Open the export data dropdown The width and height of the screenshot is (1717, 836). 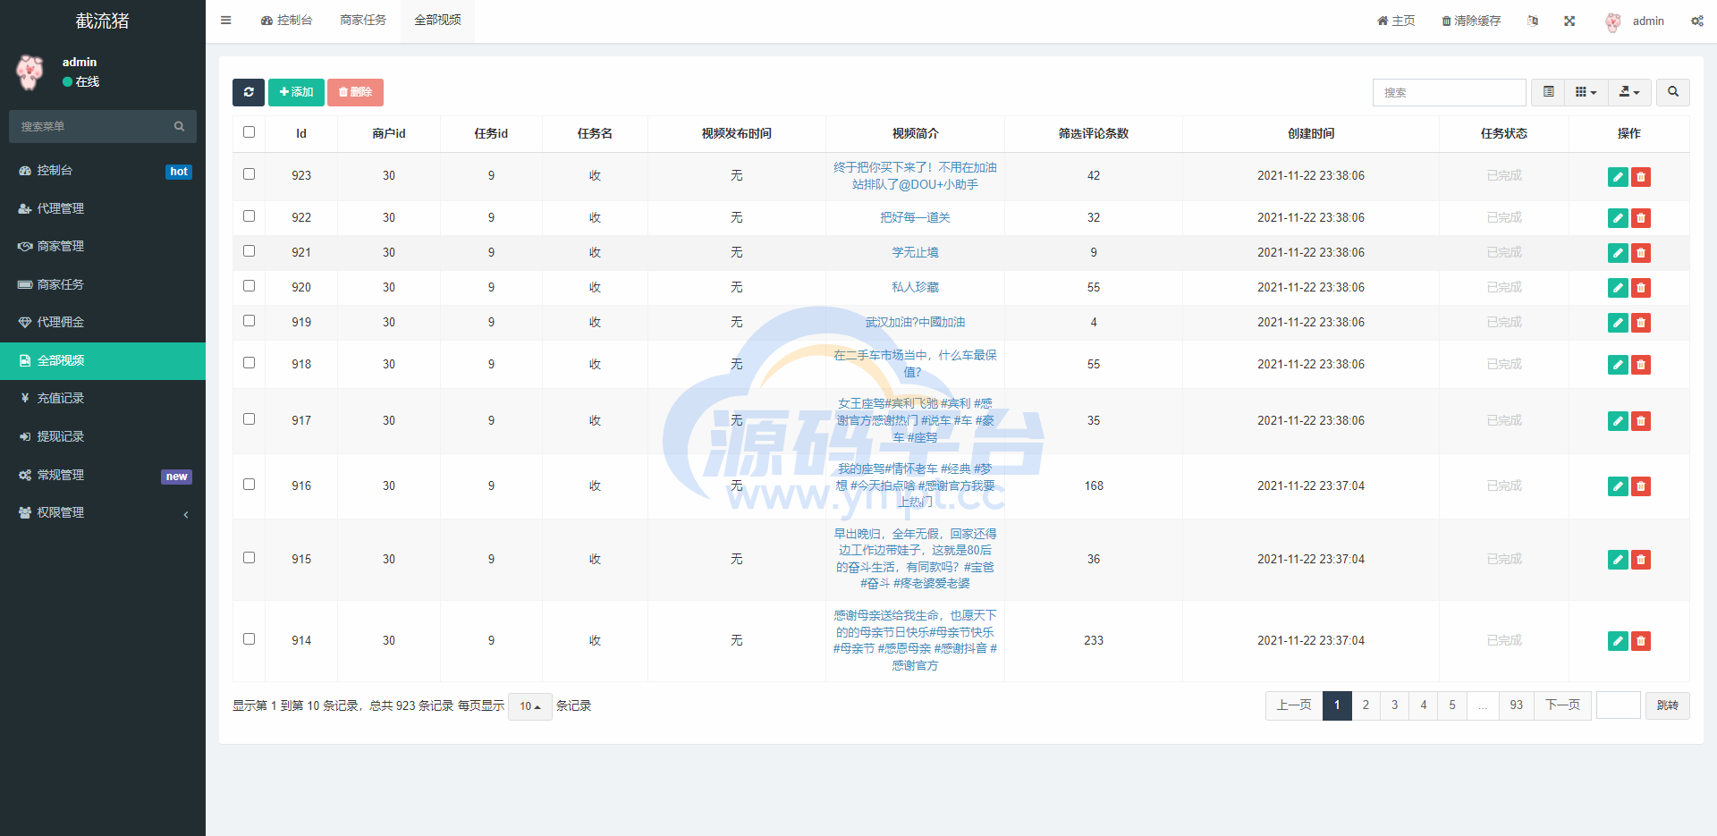1629,92
